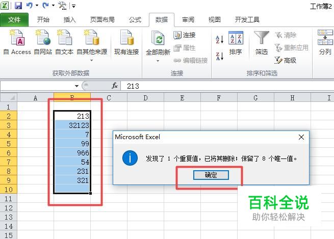The height and width of the screenshot is (239, 334).
Task: Click the 编辑链接 button
Action: pyautogui.click(x=190, y=61)
